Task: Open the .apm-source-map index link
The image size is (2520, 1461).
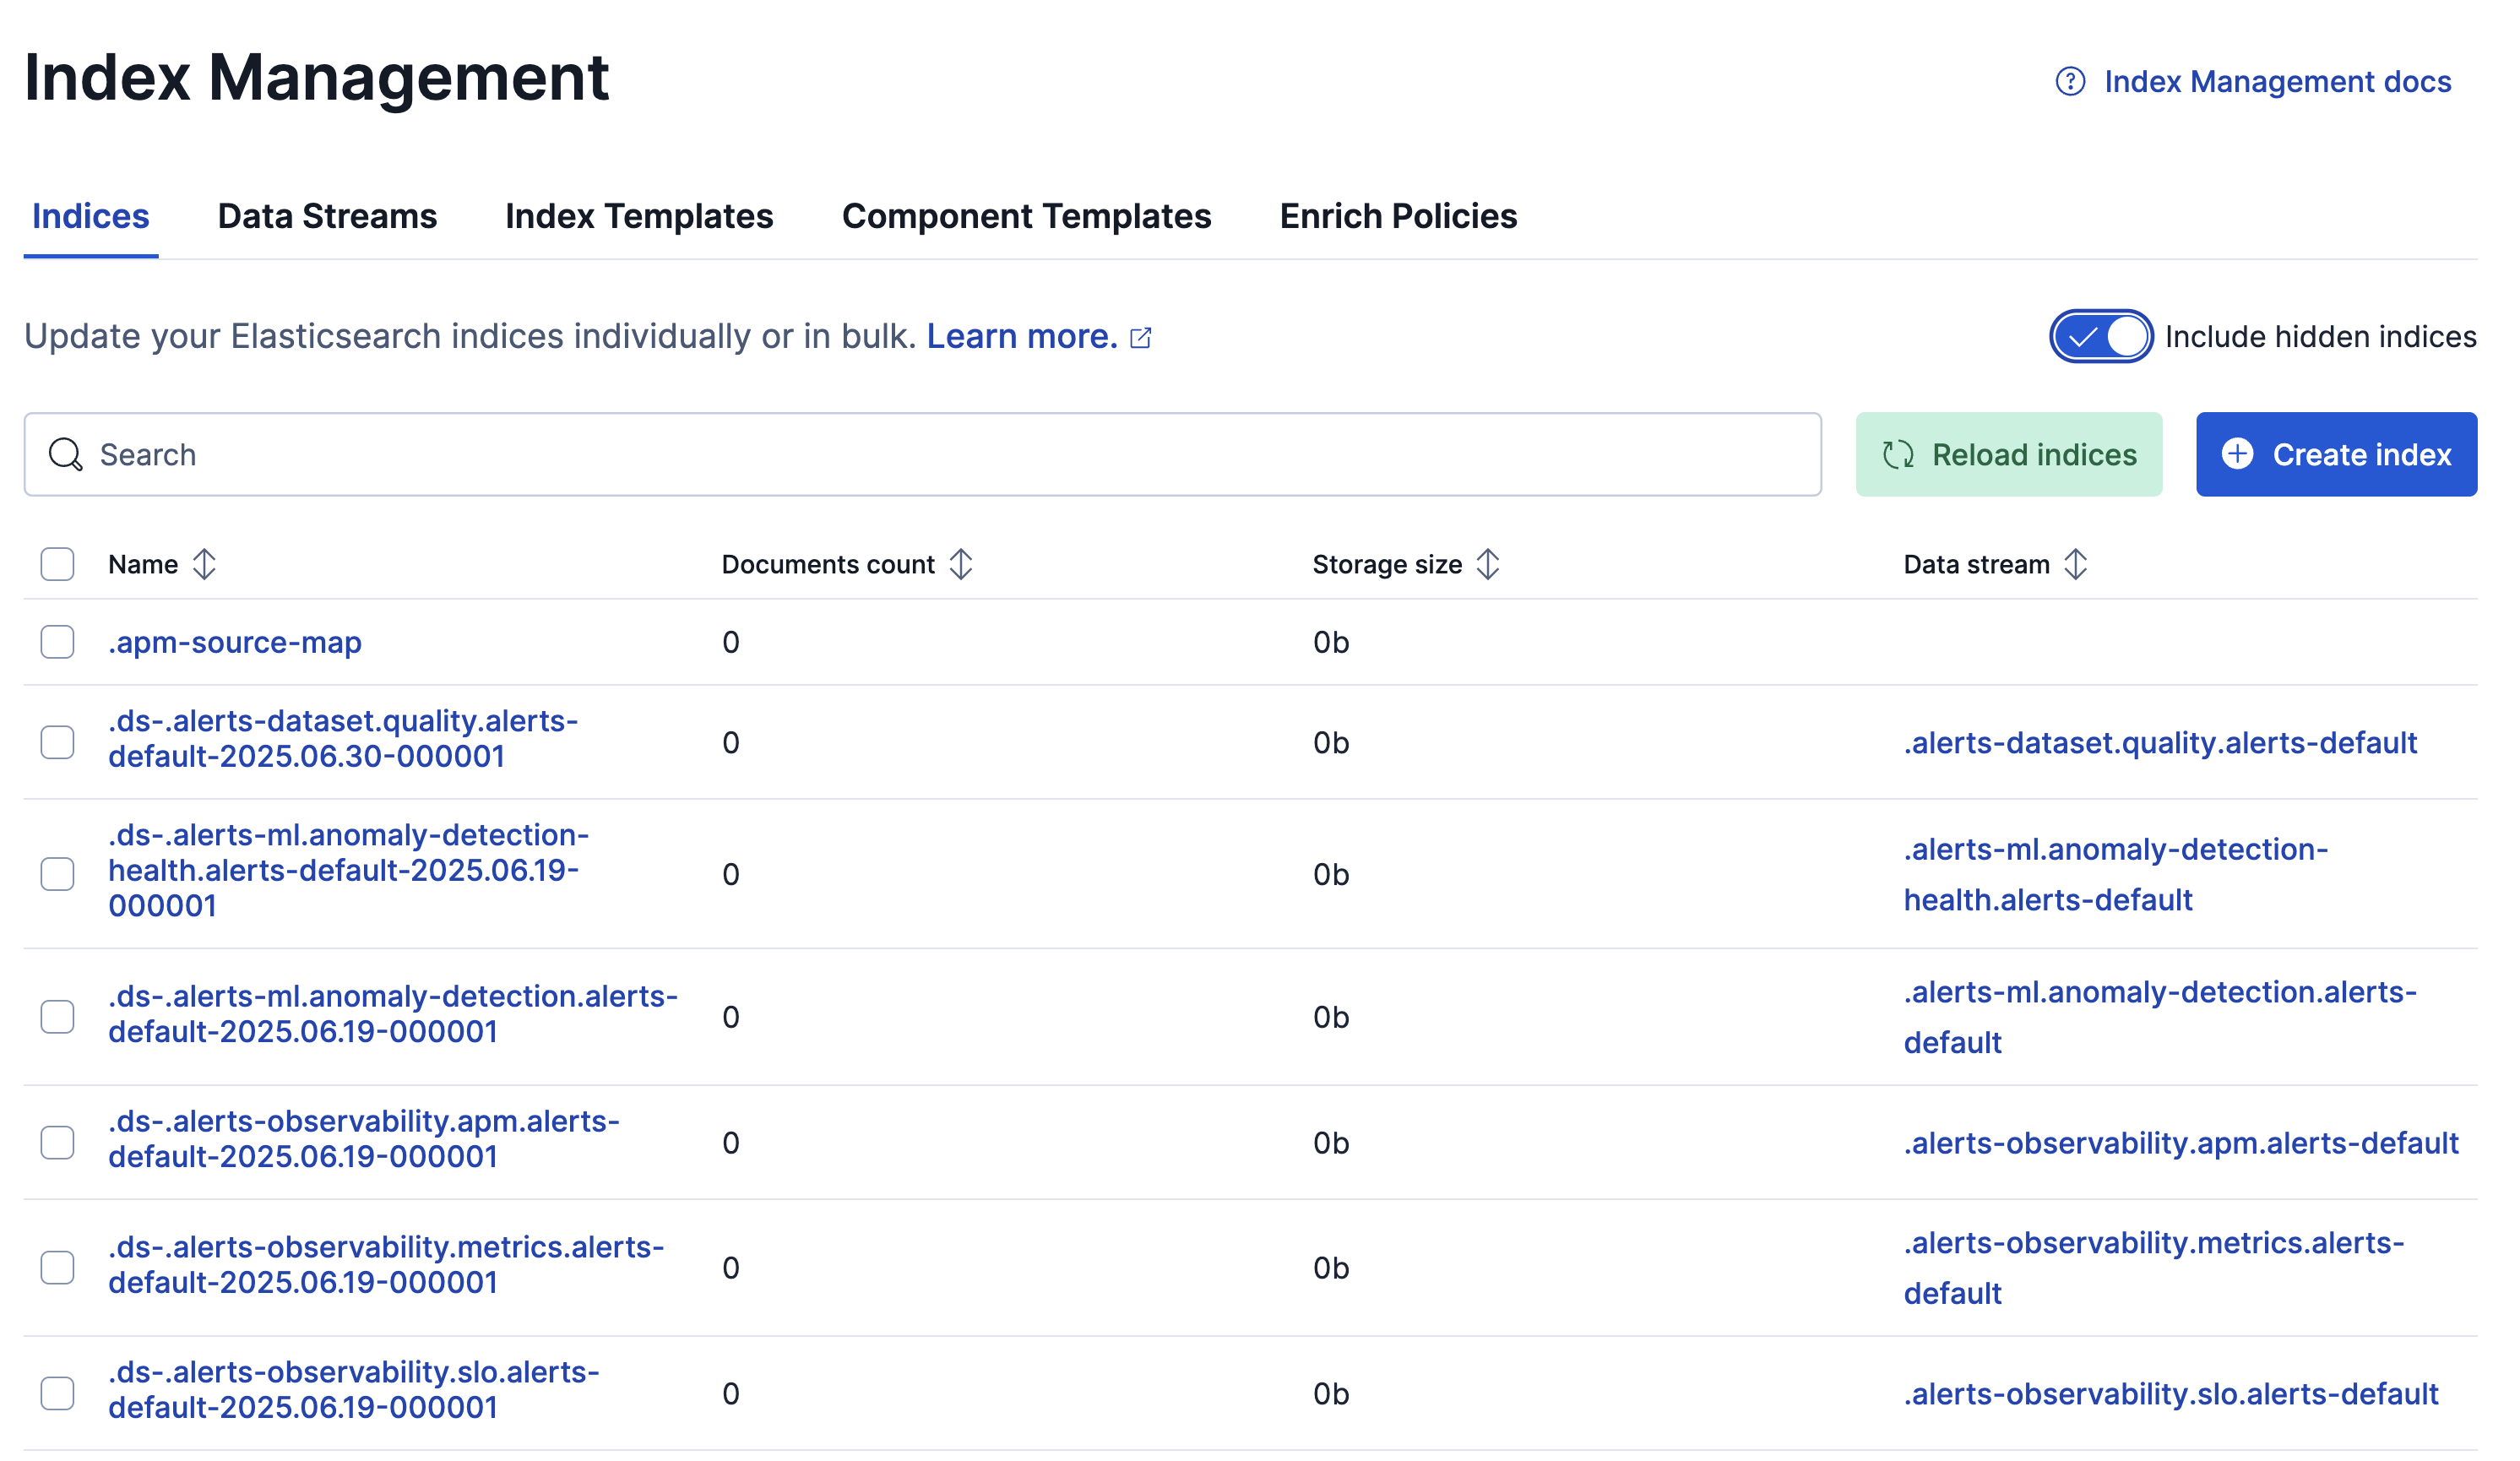Action: coord(235,642)
